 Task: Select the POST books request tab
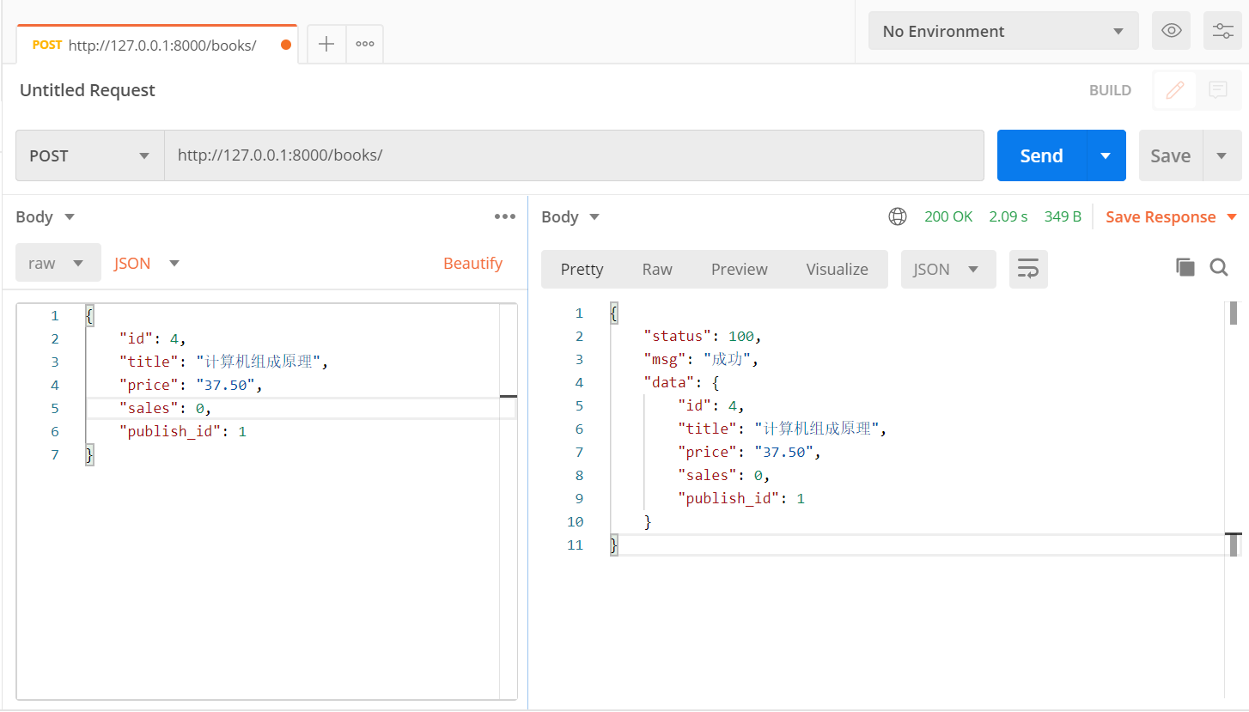pyautogui.click(x=157, y=45)
